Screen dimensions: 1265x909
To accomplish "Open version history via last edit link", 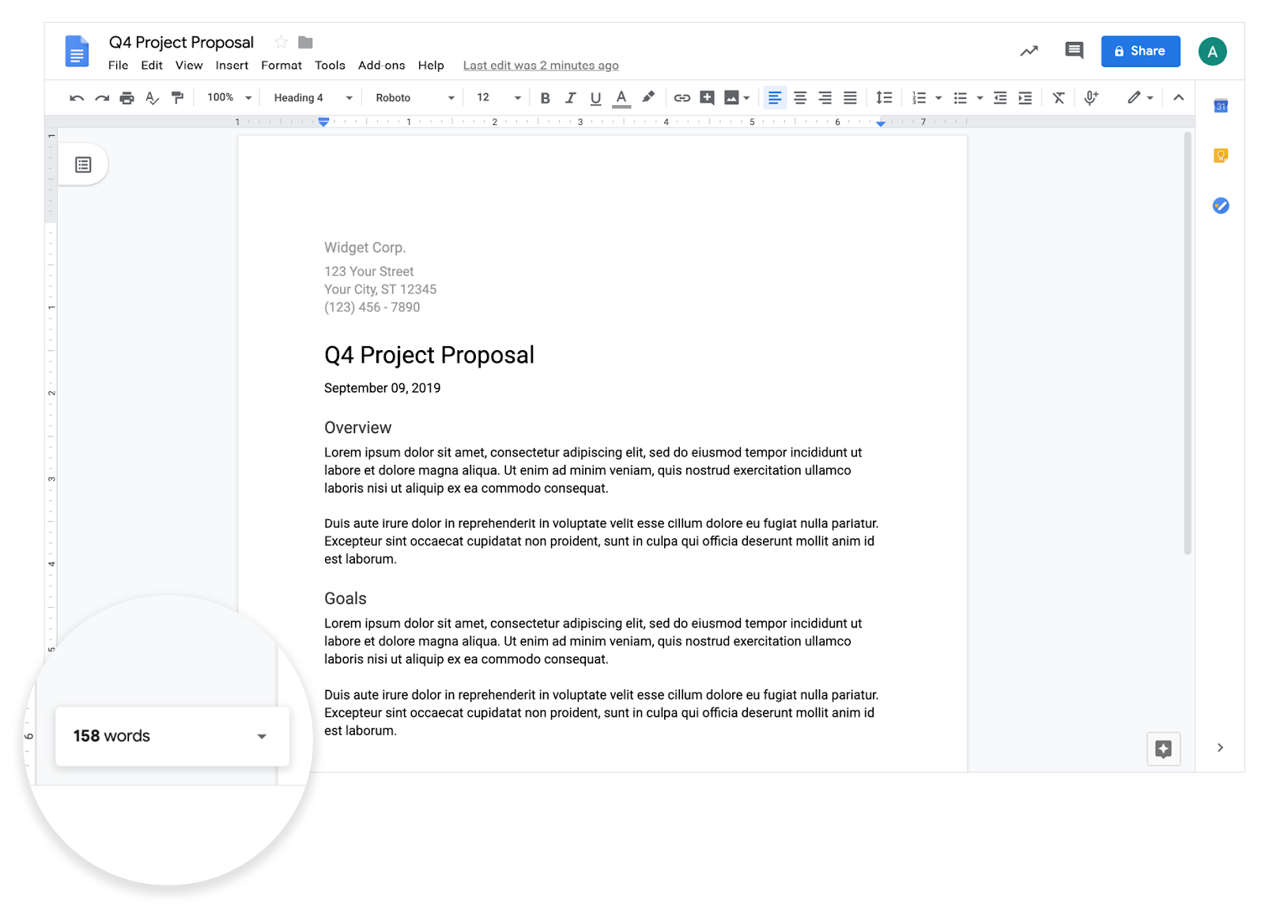I will [541, 65].
